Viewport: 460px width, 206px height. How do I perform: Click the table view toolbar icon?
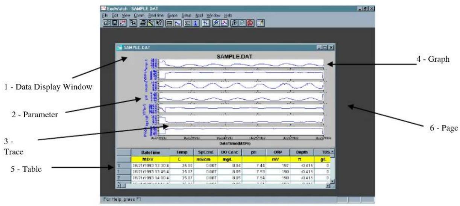[x=169, y=23]
